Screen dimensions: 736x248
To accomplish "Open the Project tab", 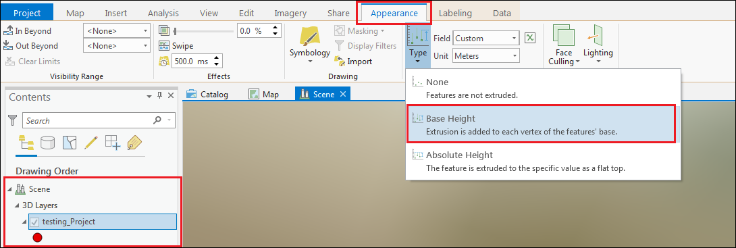I will (27, 13).
